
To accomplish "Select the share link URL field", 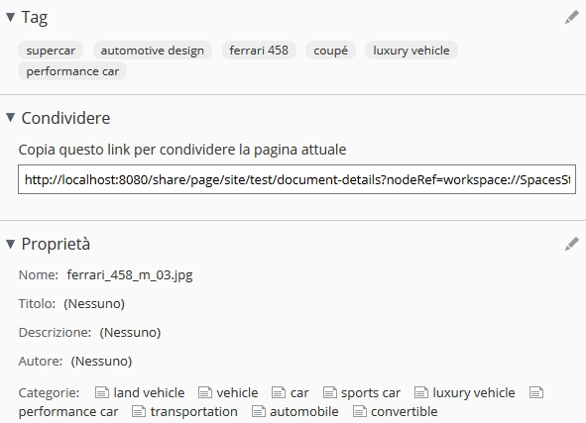I will click(296, 179).
